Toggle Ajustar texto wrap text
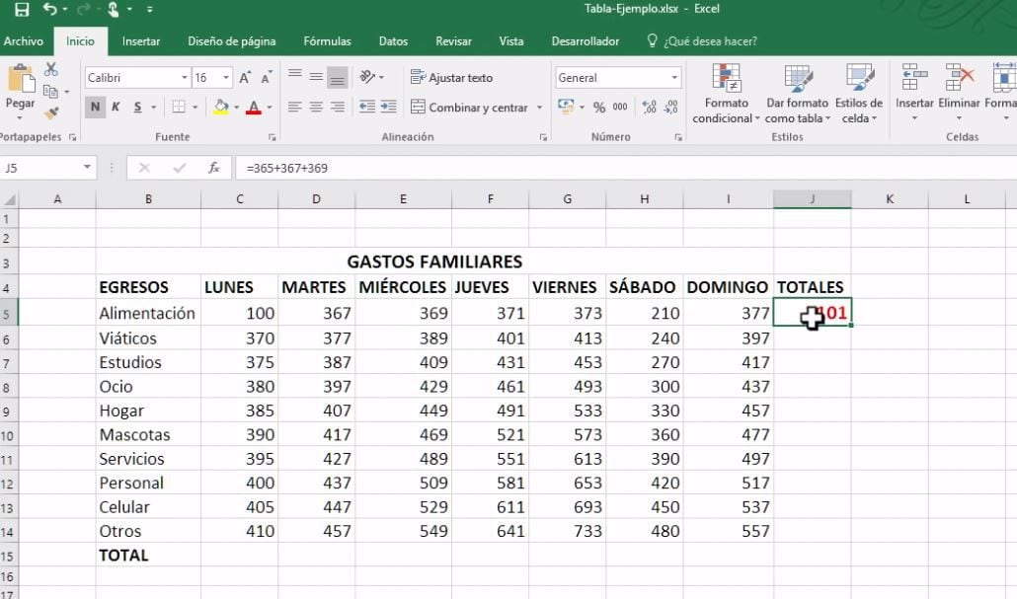Image resolution: width=1017 pixels, height=599 pixels. coord(451,77)
